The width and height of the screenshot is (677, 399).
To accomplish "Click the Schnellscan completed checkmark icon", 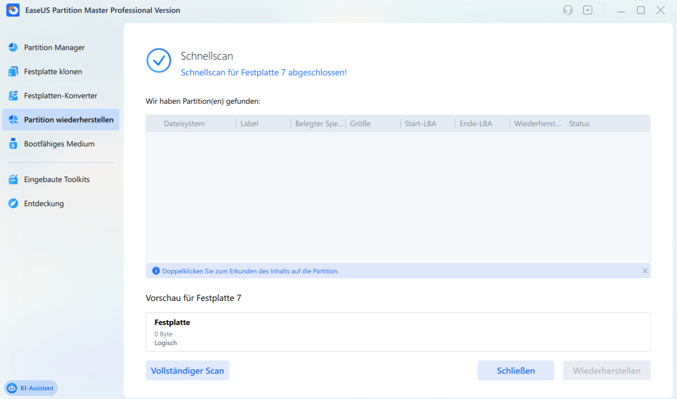I will [x=159, y=60].
